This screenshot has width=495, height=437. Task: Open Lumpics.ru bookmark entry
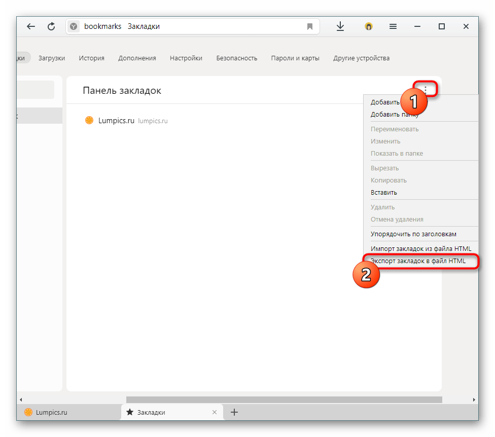[116, 121]
